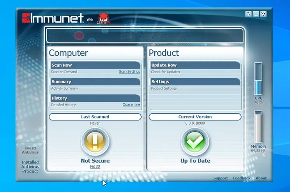Open help with the question mark button
The image size is (290, 192).
(x=248, y=14)
